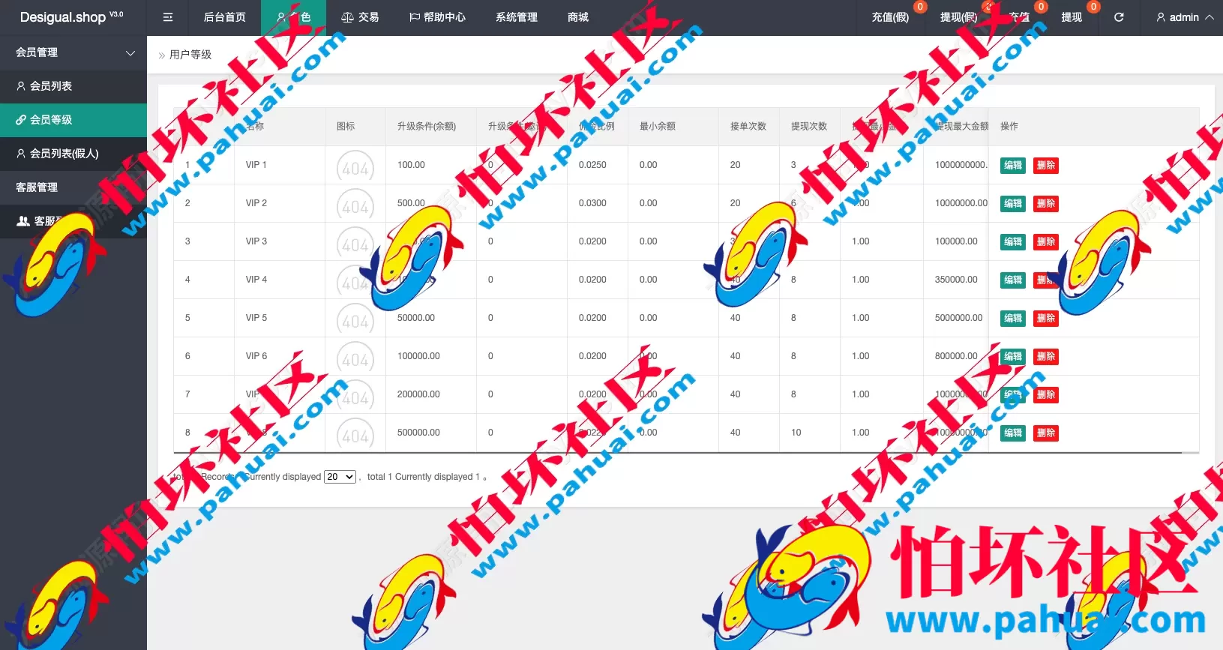Open the records-per-page dropdown showing 20
This screenshot has width=1223, height=650.
click(340, 477)
